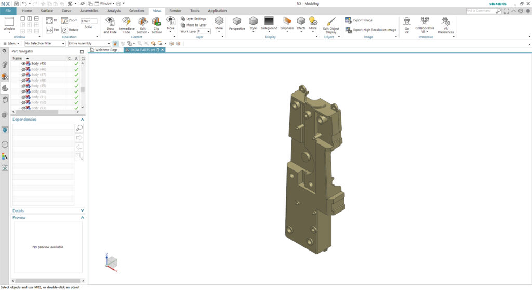Screen dimensions: 532x290
Task: Switch to the Surface ribbon tab
Action: click(47, 11)
